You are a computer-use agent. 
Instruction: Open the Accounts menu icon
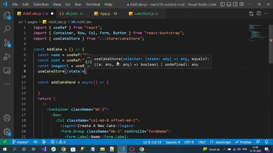pyautogui.click(x=7, y=118)
